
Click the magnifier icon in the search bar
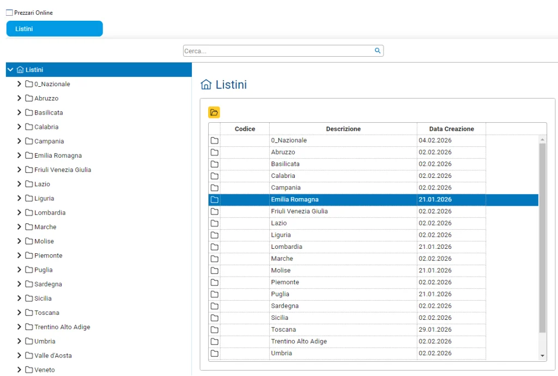377,50
